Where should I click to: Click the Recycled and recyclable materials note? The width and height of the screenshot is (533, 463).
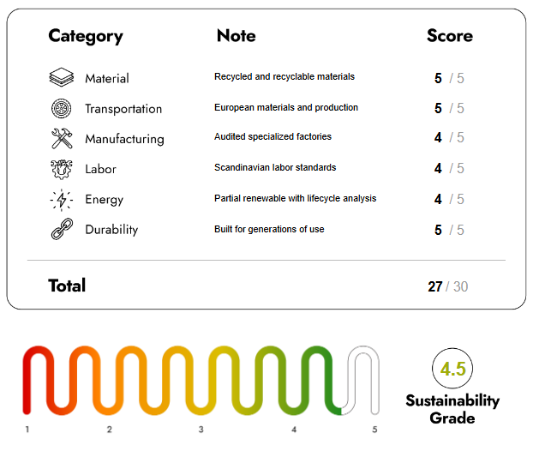point(284,77)
